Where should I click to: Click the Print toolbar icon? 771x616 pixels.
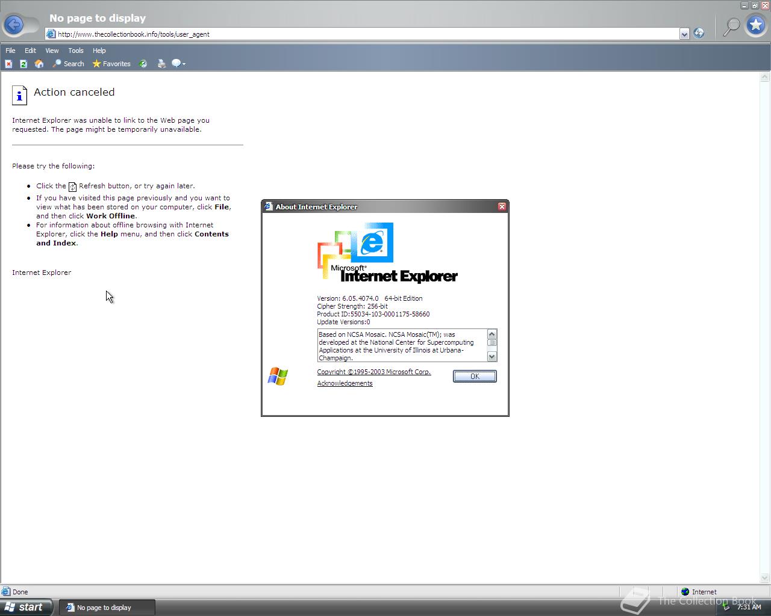pyautogui.click(x=161, y=64)
